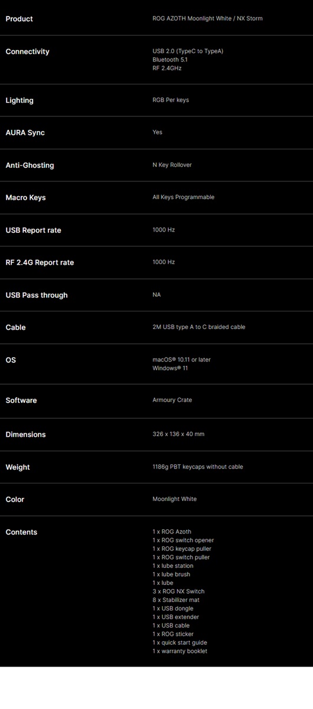Select the Bluetooth 5.1 text

(170, 60)
